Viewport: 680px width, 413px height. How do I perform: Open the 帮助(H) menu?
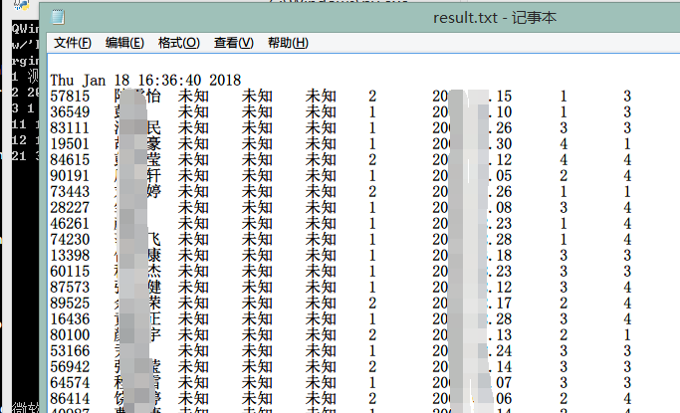[x=289, y=43]
